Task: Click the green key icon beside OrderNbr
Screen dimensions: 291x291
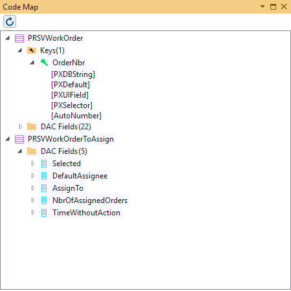Action: coord(44,63)
